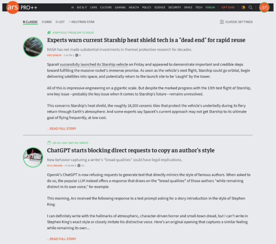Open the bicycle user avatar menu

click(264, 7)
